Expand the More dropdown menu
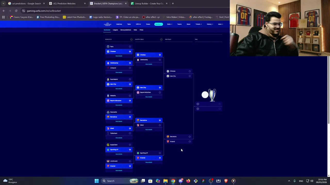 (x=220, y=24)
